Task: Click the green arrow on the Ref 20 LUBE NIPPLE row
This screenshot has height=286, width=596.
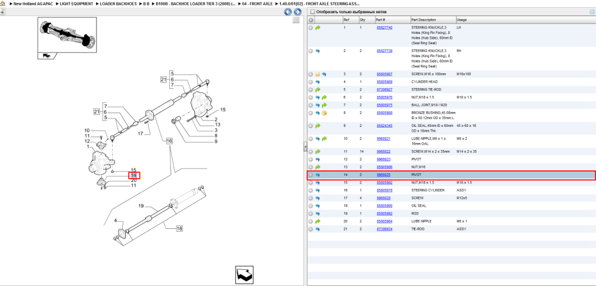Action: [318, 221]
